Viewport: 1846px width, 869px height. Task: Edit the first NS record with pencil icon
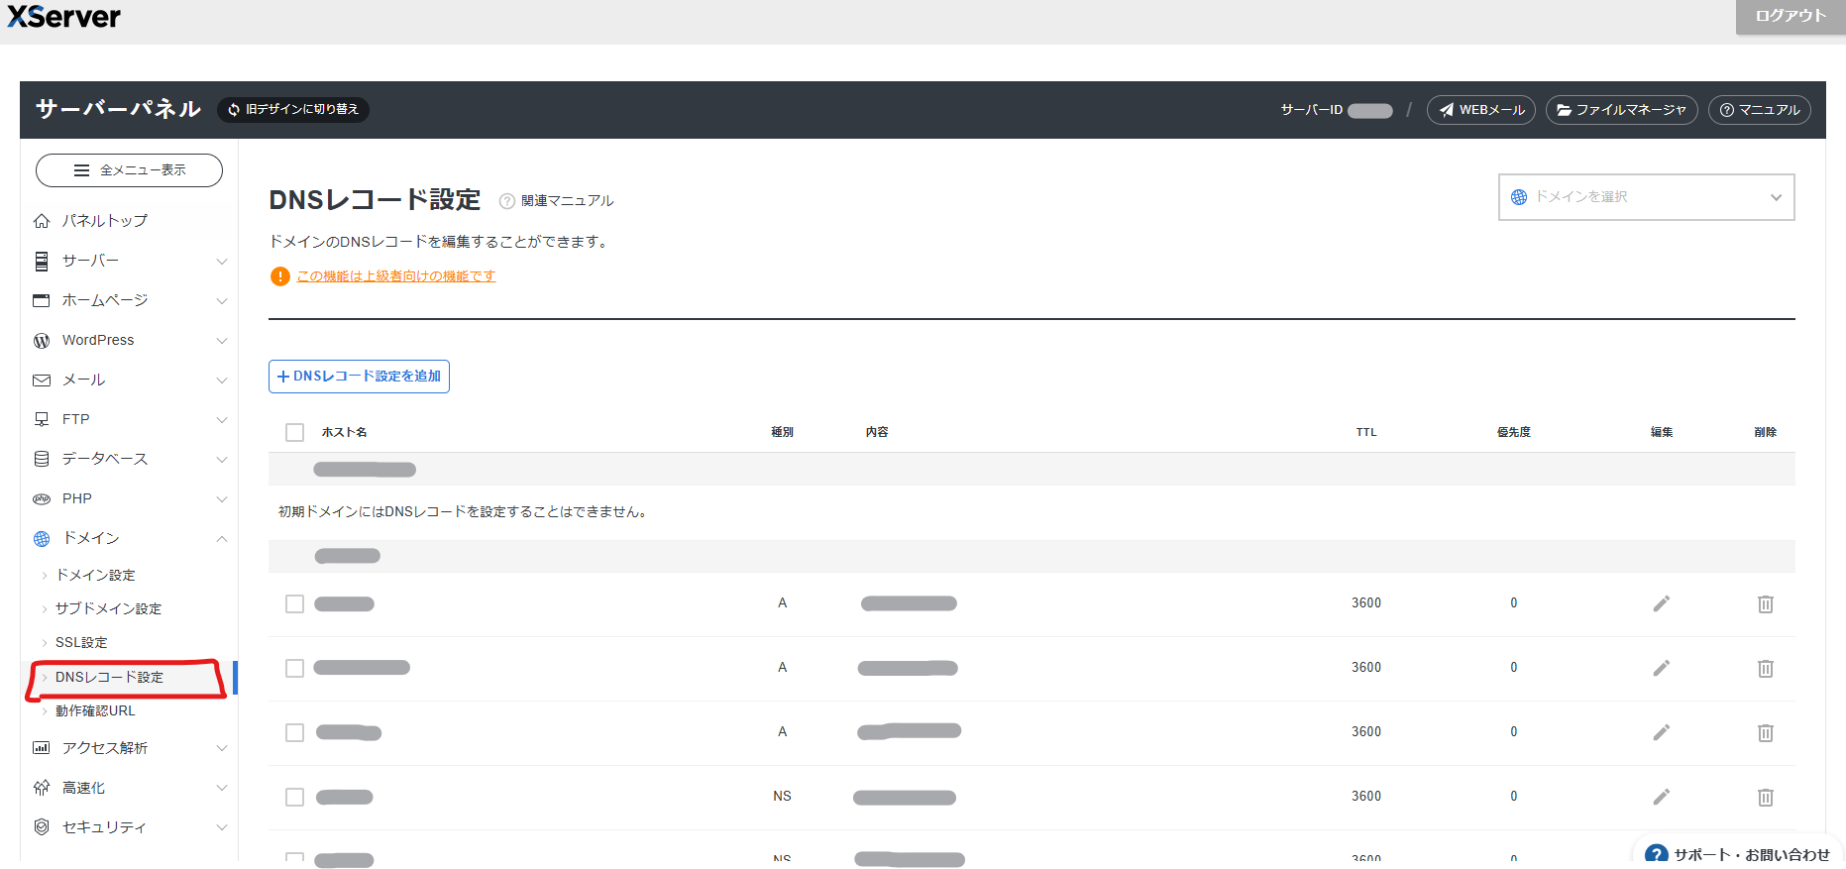1662,797
